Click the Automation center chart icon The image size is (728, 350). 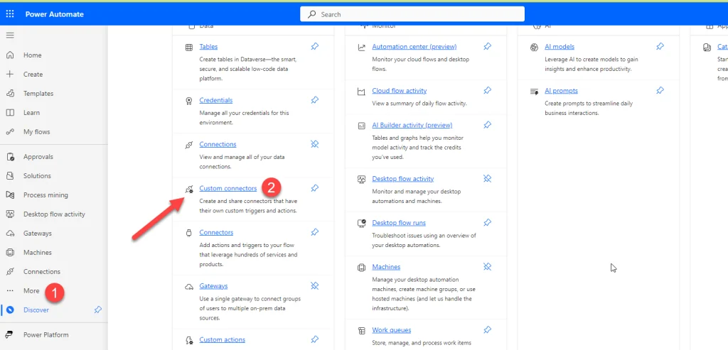[x=361, y=48]
